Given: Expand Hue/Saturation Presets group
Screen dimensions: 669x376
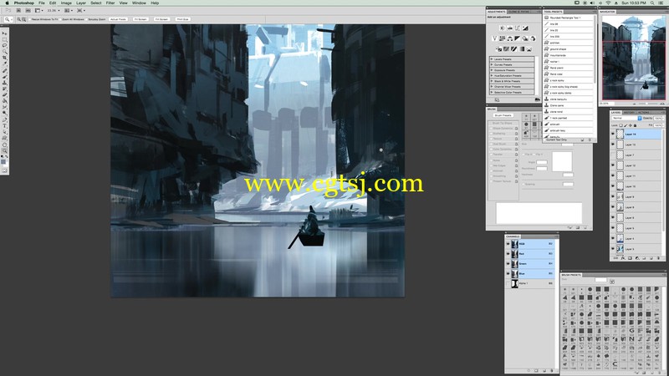Looking at the screenshot, I should [492, 75].
